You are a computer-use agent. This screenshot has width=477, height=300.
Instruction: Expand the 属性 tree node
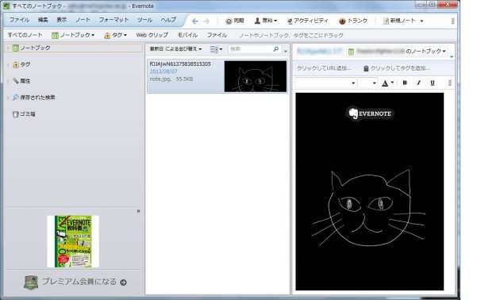8,81
